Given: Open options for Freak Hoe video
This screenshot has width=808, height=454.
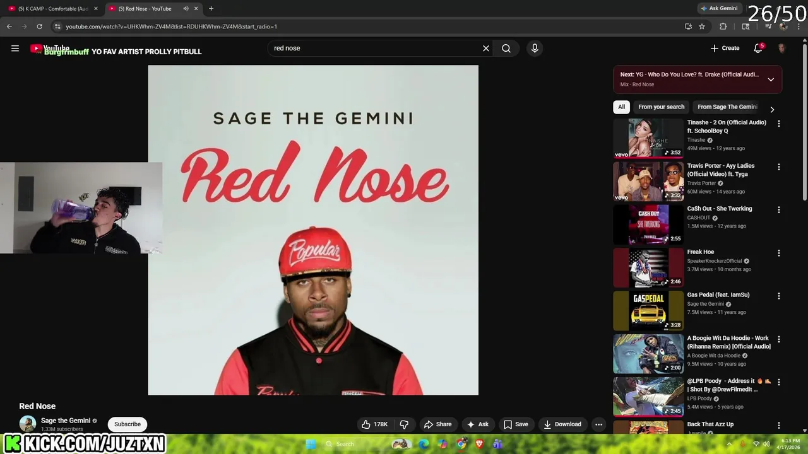Looking at the screenshot, I should [x=778, y=253].
